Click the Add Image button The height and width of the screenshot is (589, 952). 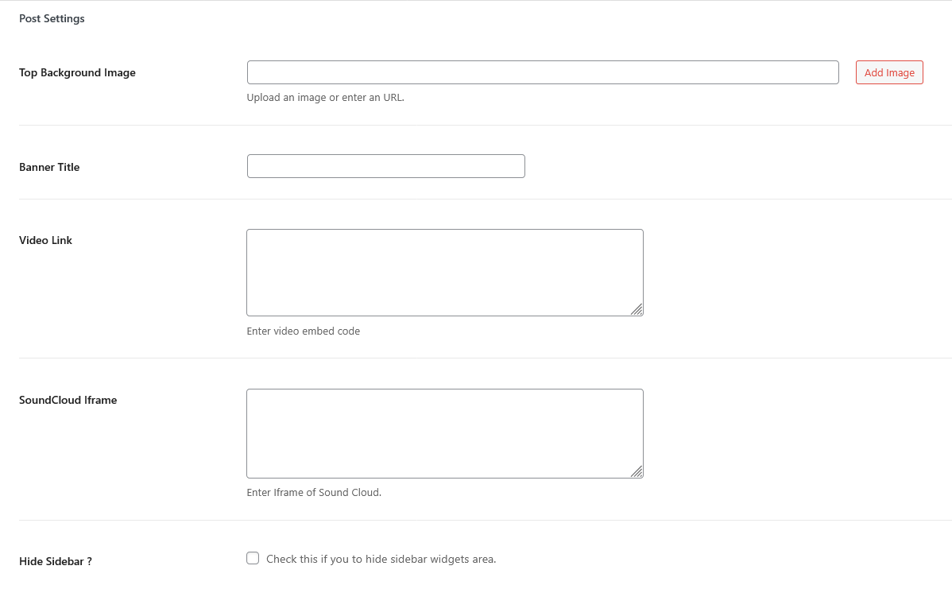click(889, 72)
